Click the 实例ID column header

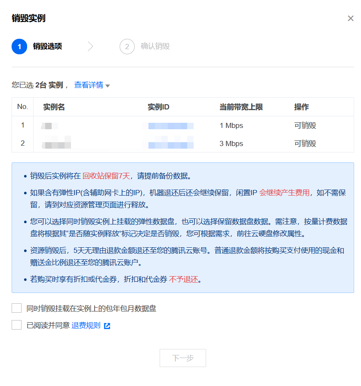pyautogui.click(x=158, y=107)
